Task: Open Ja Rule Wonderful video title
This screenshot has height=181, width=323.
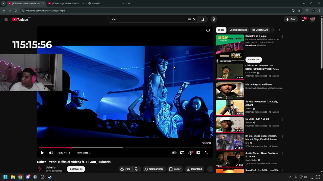Action: (x=261, y=103)
